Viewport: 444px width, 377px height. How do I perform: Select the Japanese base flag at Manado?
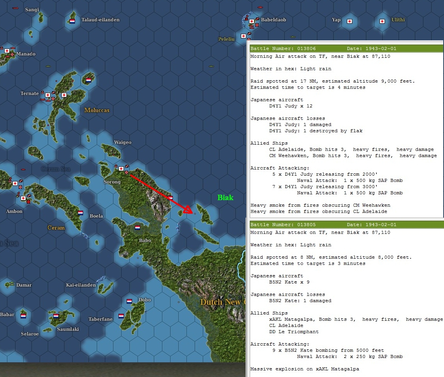(x=7, y=51)
